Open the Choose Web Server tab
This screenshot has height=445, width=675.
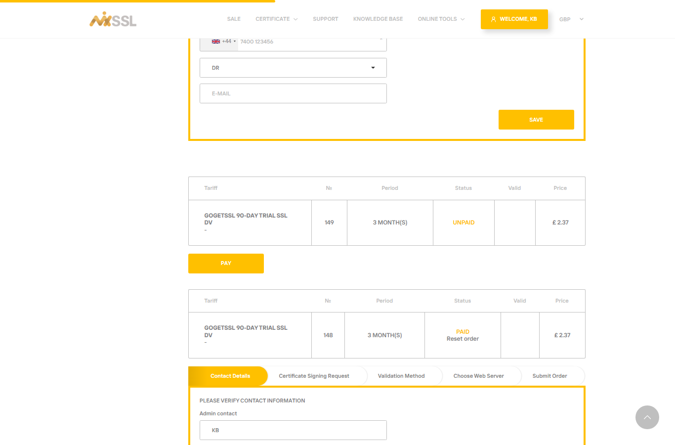coord(478,376)
